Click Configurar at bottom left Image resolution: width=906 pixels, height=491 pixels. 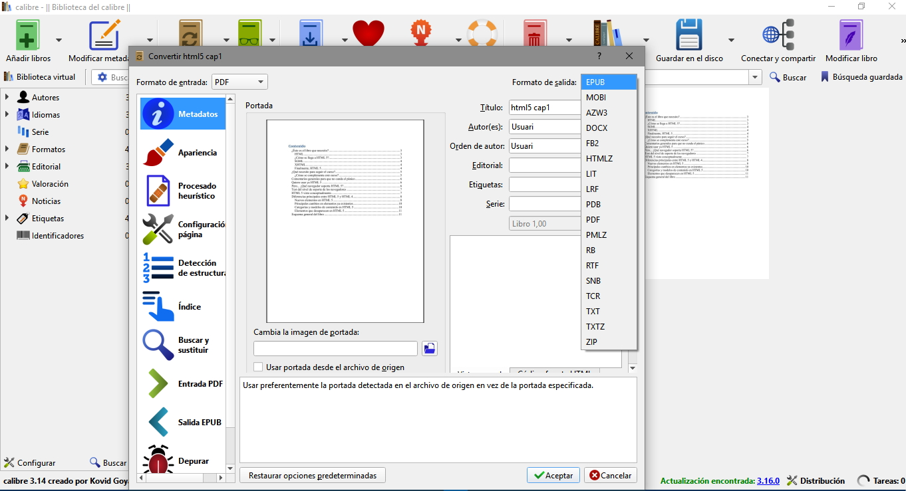tap(30, 463)
